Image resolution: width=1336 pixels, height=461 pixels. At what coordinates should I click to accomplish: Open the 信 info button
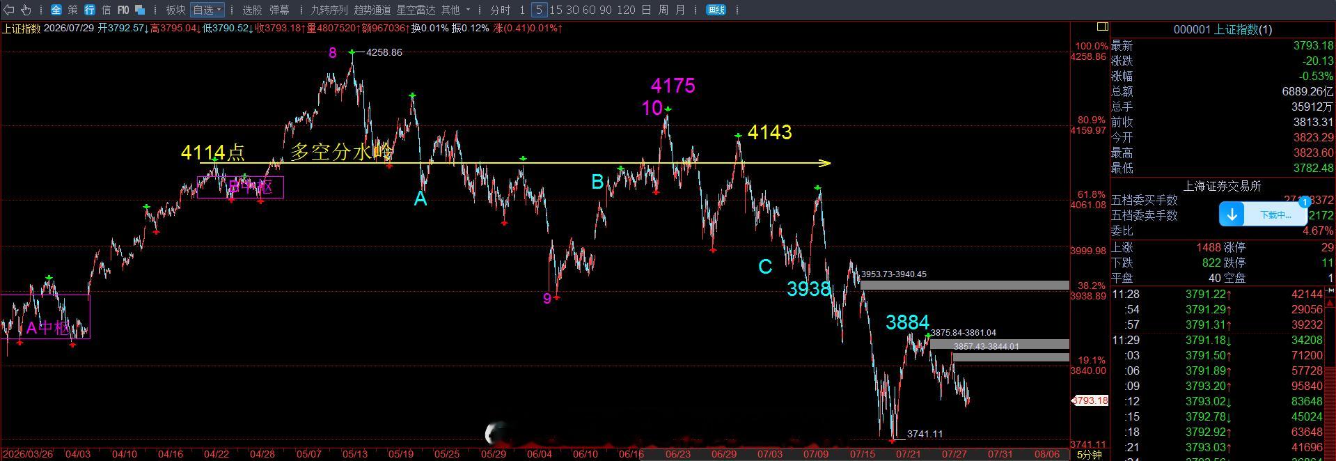tap(107, 10)
